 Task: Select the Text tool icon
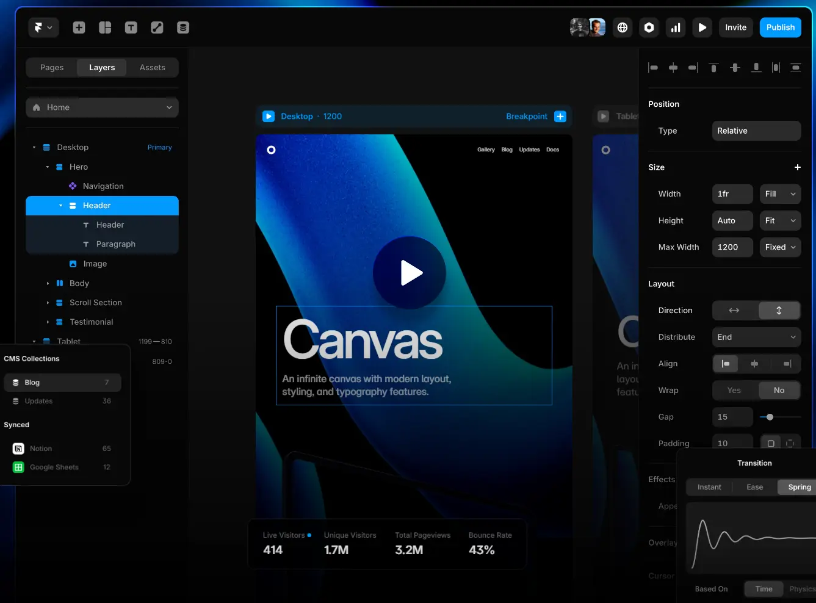click(131, 27)
